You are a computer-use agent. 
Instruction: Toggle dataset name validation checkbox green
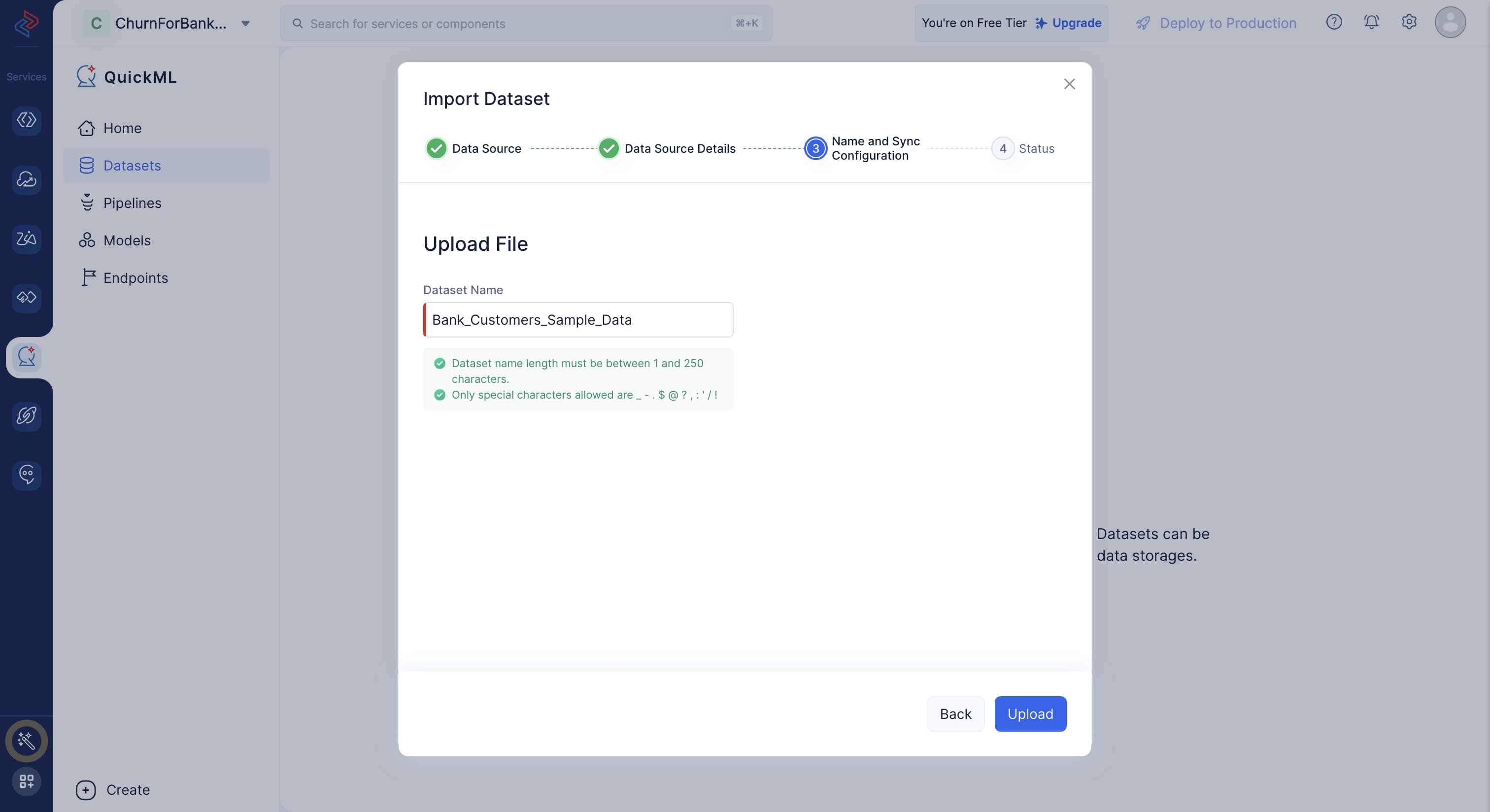(439, 363)
